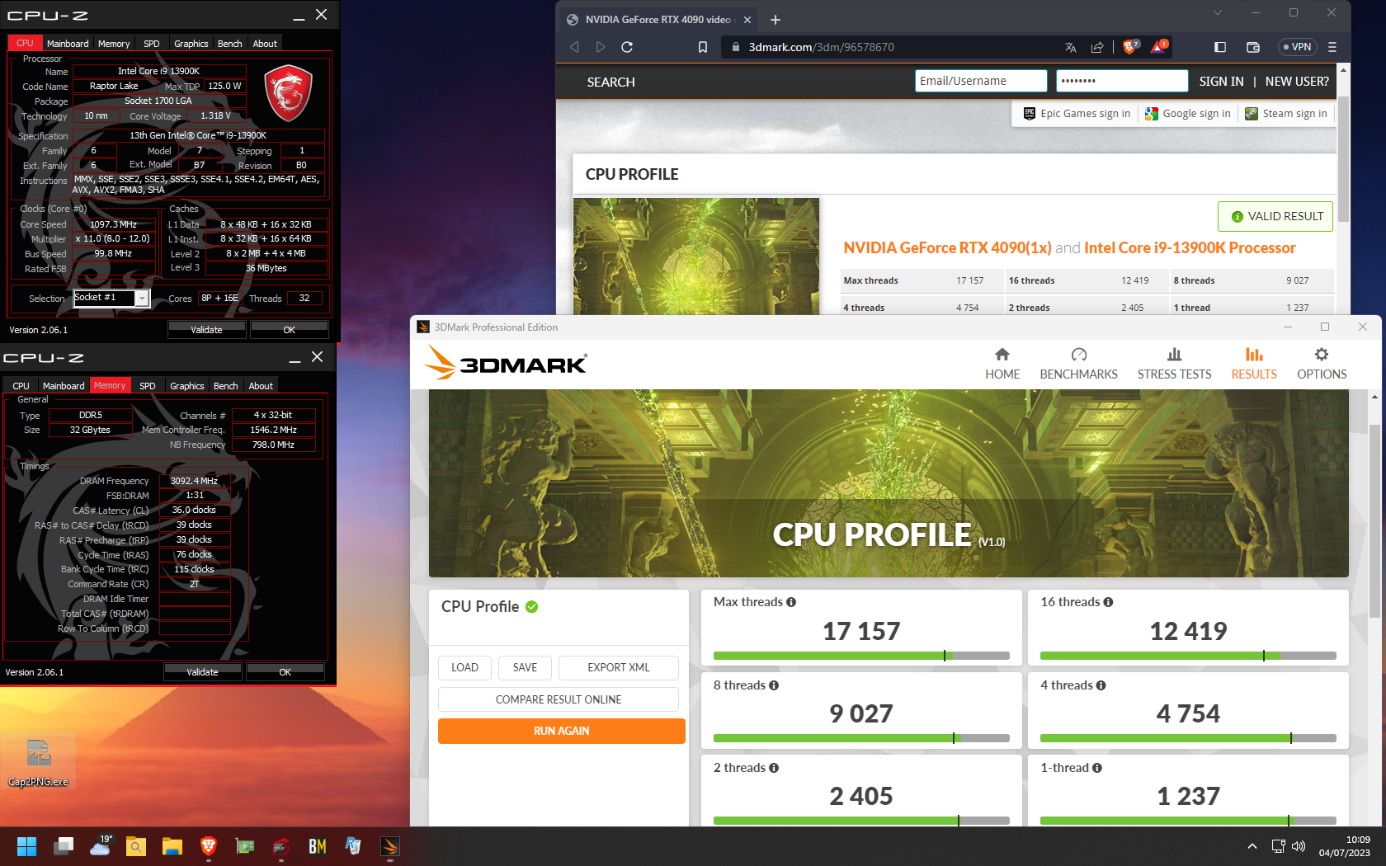Screen dimensions: 1386x866
Task: Go back in the Brave browser
Action: point(574,47)
